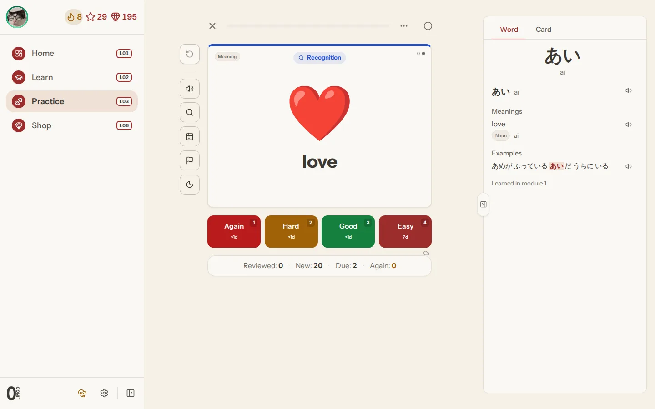Click the red heart image
This screenshot has height=409, width=655.
point(320,113)
